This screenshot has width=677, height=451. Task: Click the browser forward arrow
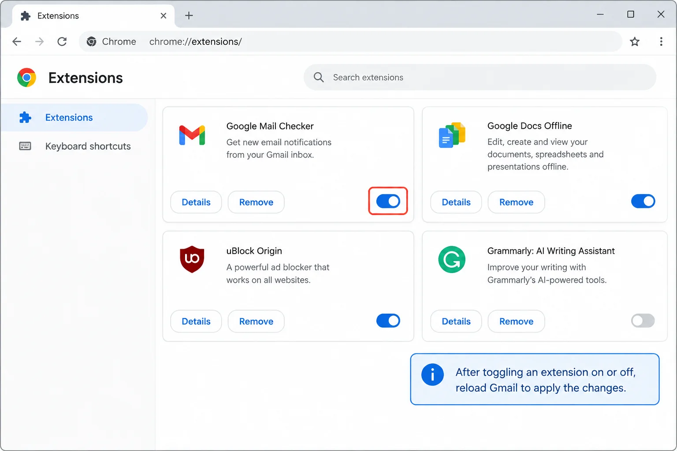click(x=40, y=41)
